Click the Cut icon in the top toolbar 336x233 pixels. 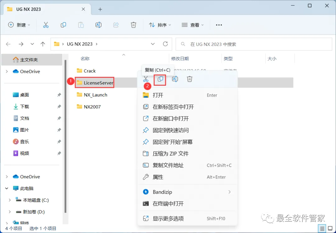coord(46,25)
